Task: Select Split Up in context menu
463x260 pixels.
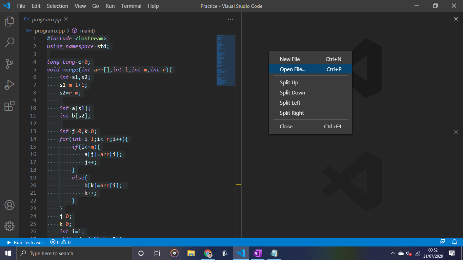Action: point(310,82)
